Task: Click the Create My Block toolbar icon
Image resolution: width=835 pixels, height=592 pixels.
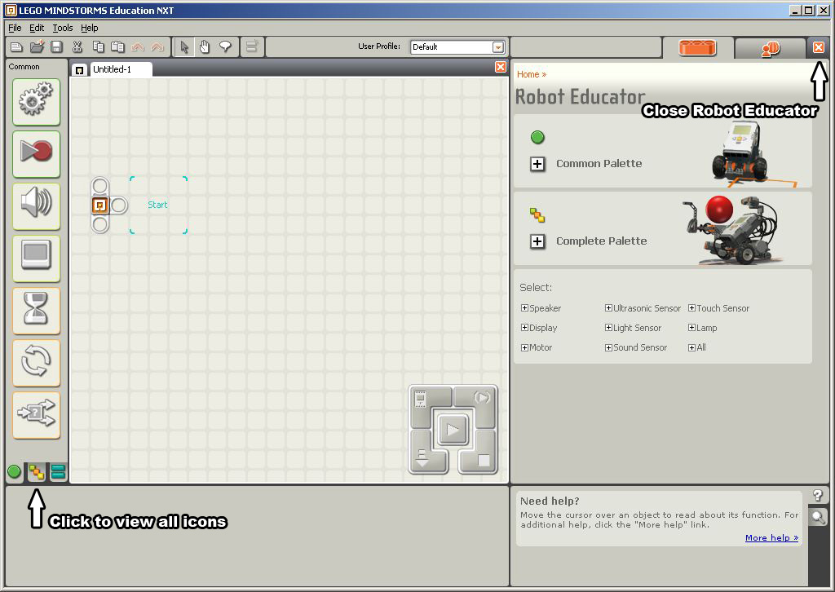Action: [x=252, y=46]
